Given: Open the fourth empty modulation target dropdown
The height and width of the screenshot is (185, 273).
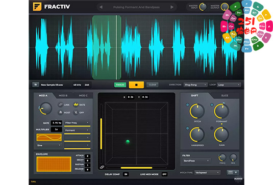Looking at the screenshot, I should 77,145.
